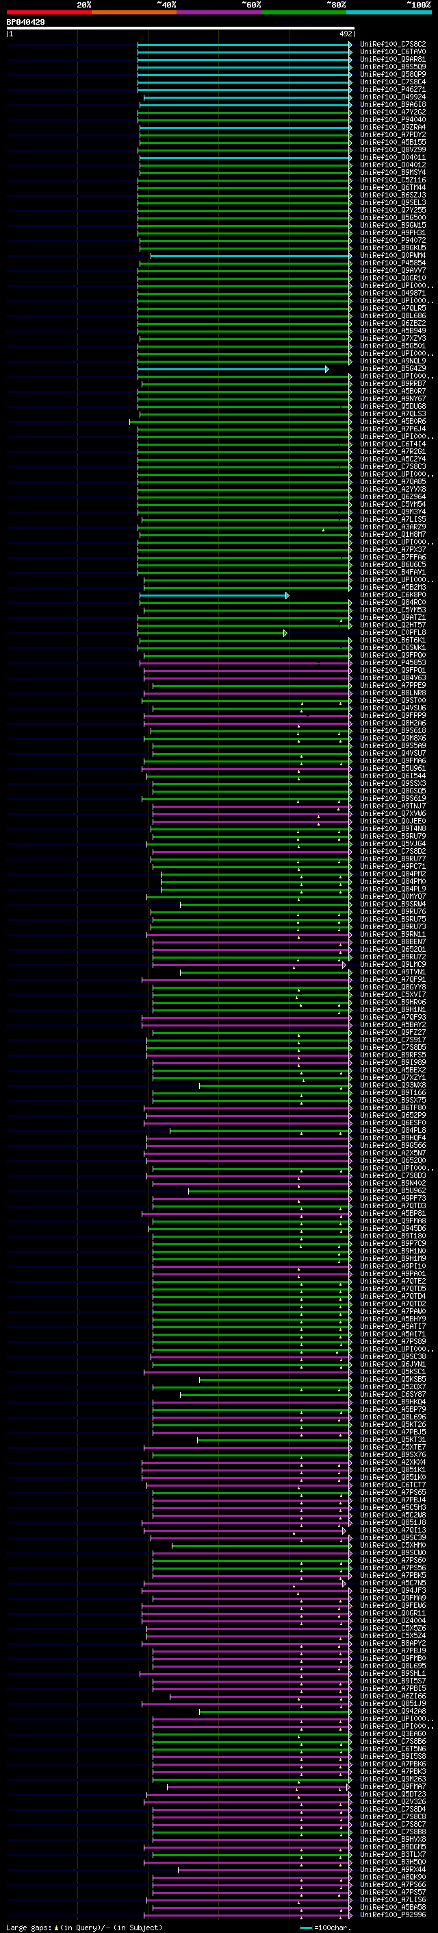438x1933 pixels.
Task: Select the UniRef100_Q9FMA7 label
Action: click(x=392, y=1786)
